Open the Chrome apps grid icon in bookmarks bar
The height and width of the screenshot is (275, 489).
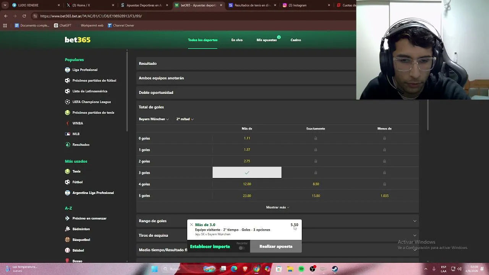[x=5, y=26]
